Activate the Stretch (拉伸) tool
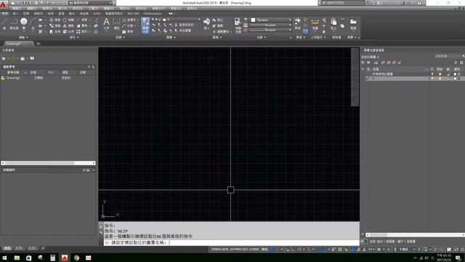Image resolution: width=465 pixels, height=262 pixels. pyautogui.click(x=55, y=31)
